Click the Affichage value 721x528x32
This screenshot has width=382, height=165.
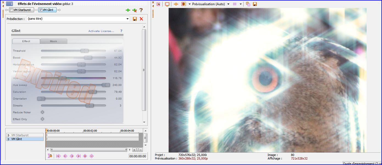click(299, 158)
